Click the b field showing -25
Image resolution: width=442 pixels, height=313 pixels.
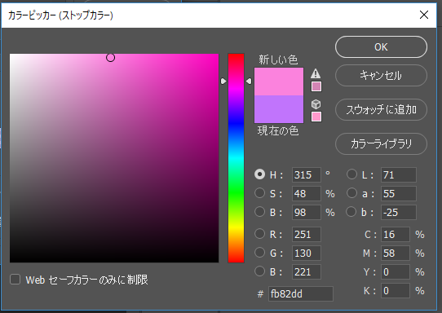(x=399, y=213)
